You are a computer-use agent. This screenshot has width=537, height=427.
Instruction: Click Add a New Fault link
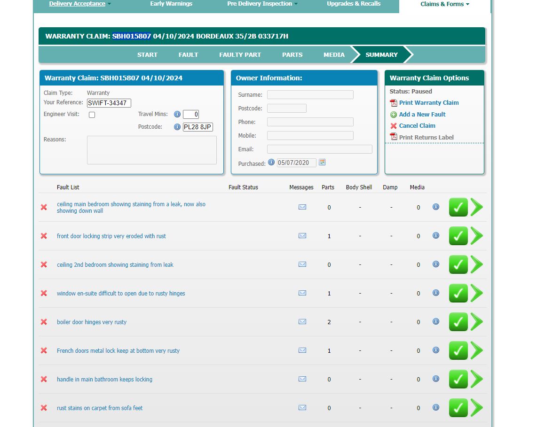pyautogui.click(x=422, y=114)
